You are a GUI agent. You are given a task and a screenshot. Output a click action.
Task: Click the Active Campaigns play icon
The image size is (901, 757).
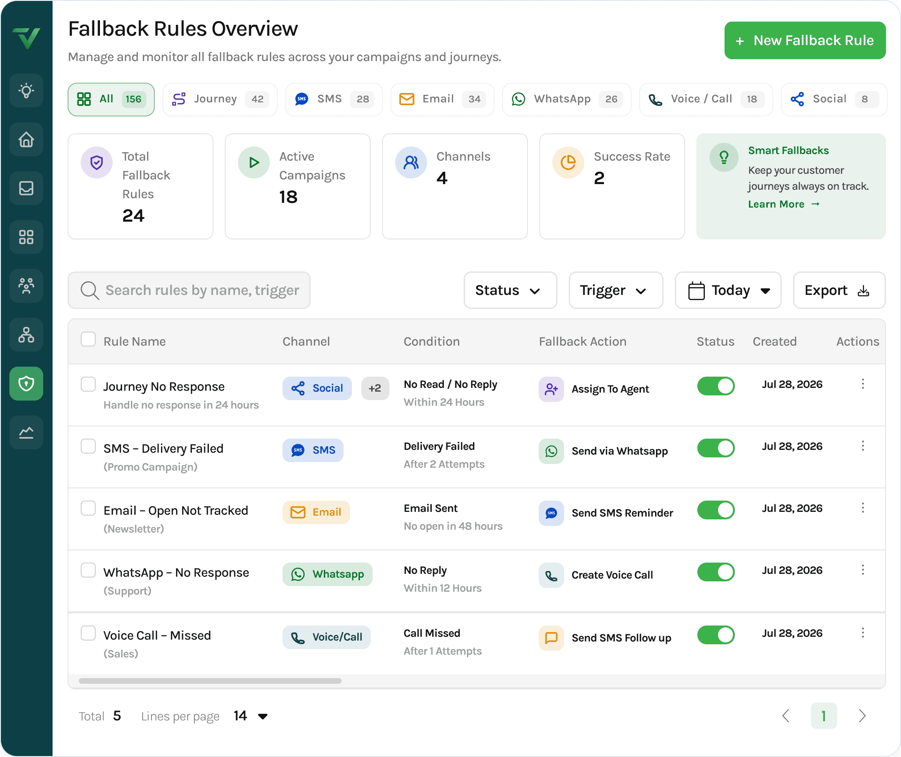click(x=254, y=162)
